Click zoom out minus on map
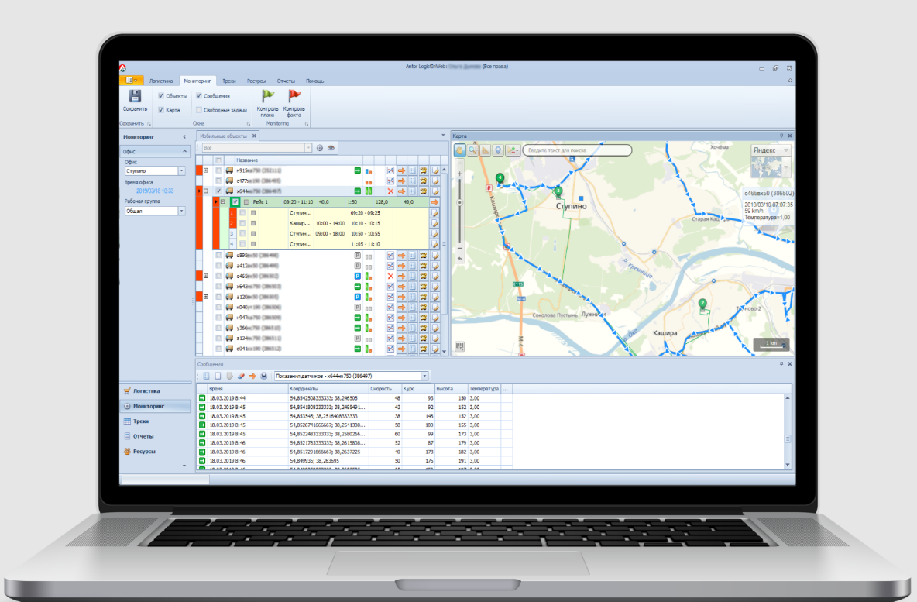 click(x=460, y=247)
